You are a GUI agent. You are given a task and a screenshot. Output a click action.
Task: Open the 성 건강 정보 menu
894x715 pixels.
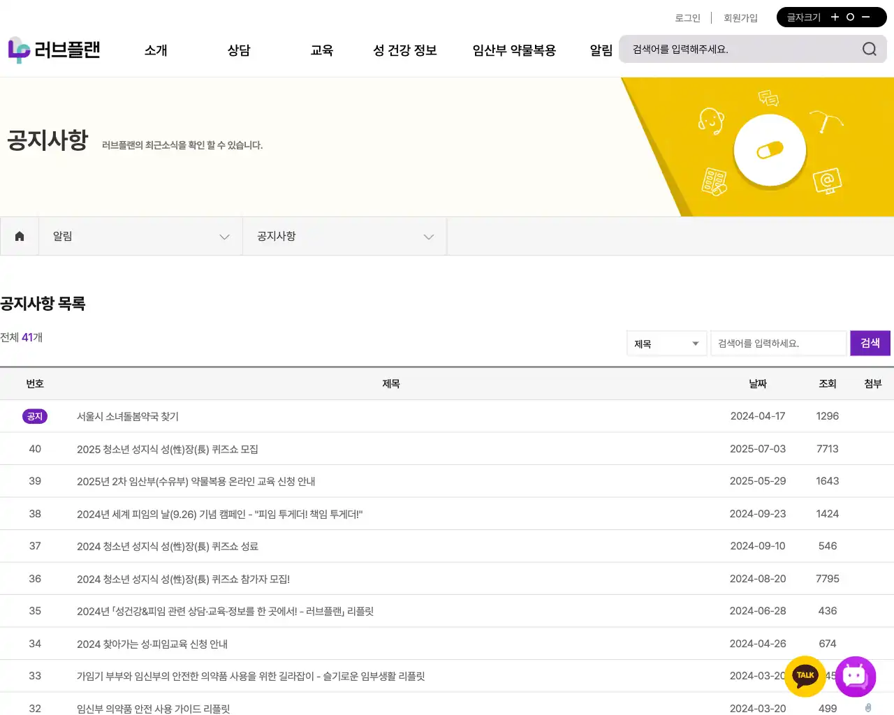click(x=405, y=50)
